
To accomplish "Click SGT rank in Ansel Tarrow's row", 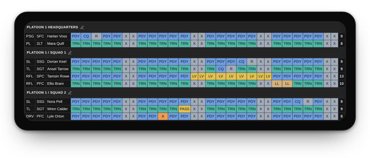I will (40, 69).
